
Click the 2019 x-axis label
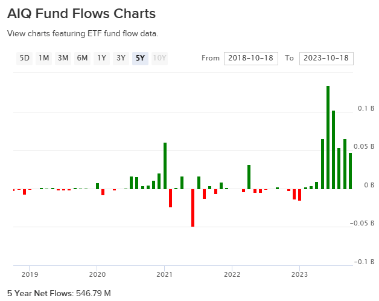(x=30, y=274)
